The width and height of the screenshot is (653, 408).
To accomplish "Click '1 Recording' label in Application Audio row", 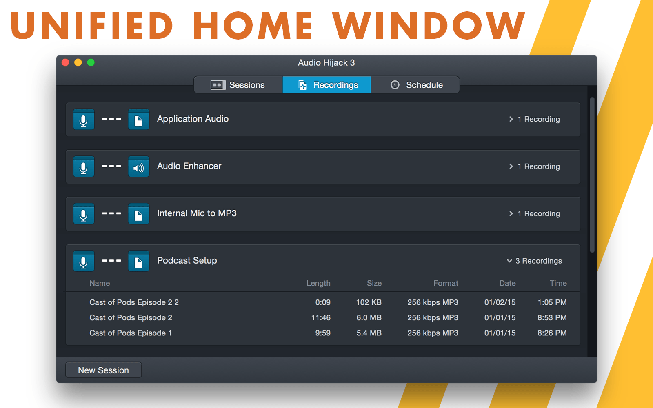I will 539,119.
